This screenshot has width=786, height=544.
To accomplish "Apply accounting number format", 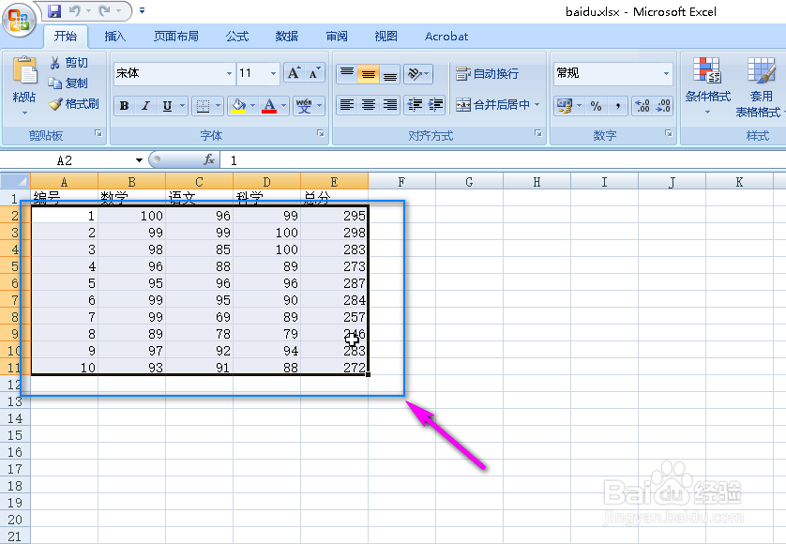I will (x=565, y=106).
